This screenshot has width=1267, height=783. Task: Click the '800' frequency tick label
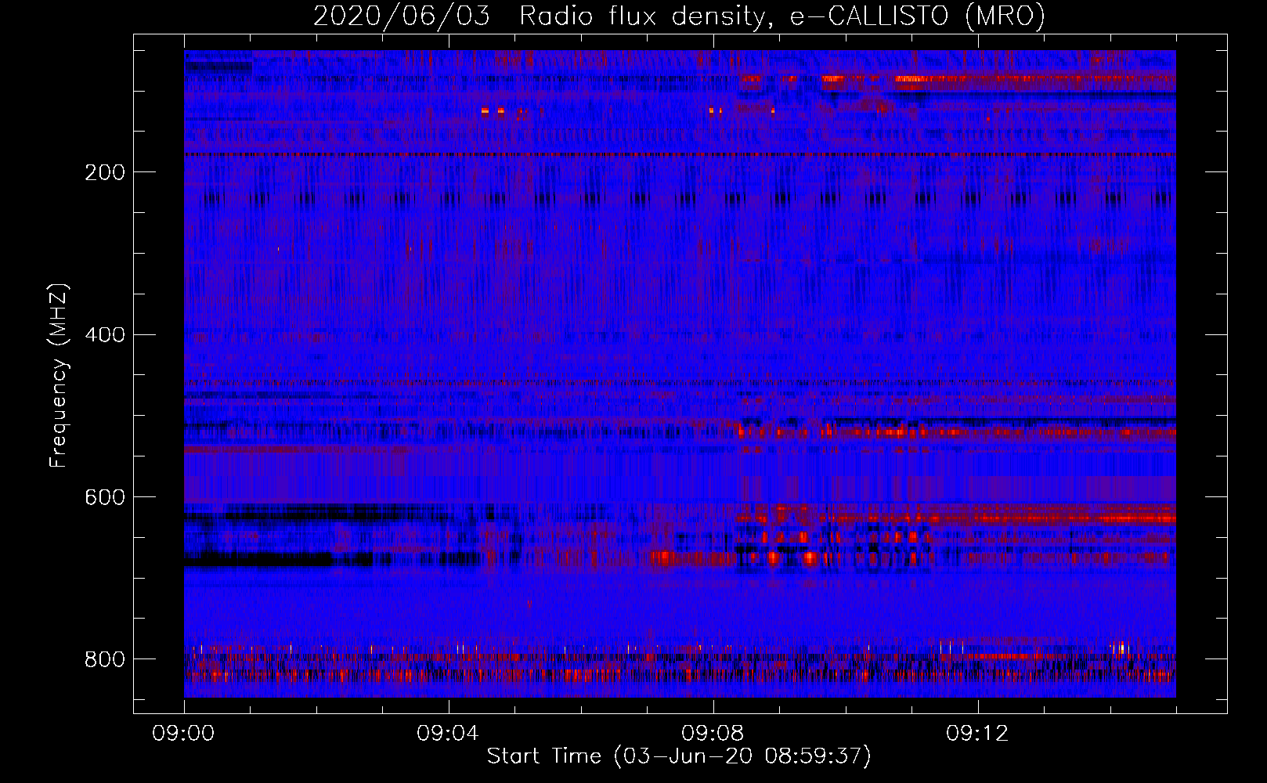pyautogui.click(x=104, y=659)
